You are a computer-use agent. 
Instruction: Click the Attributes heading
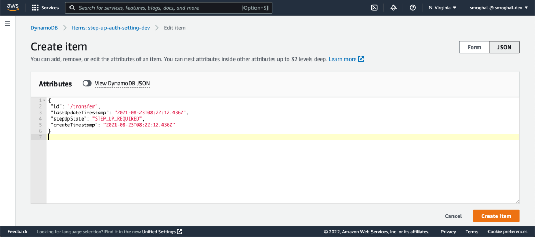55,84
